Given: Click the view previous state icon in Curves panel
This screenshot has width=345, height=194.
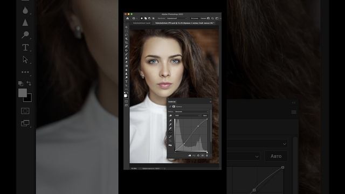Looking at the screenshot, I should (x=194, y=156).
